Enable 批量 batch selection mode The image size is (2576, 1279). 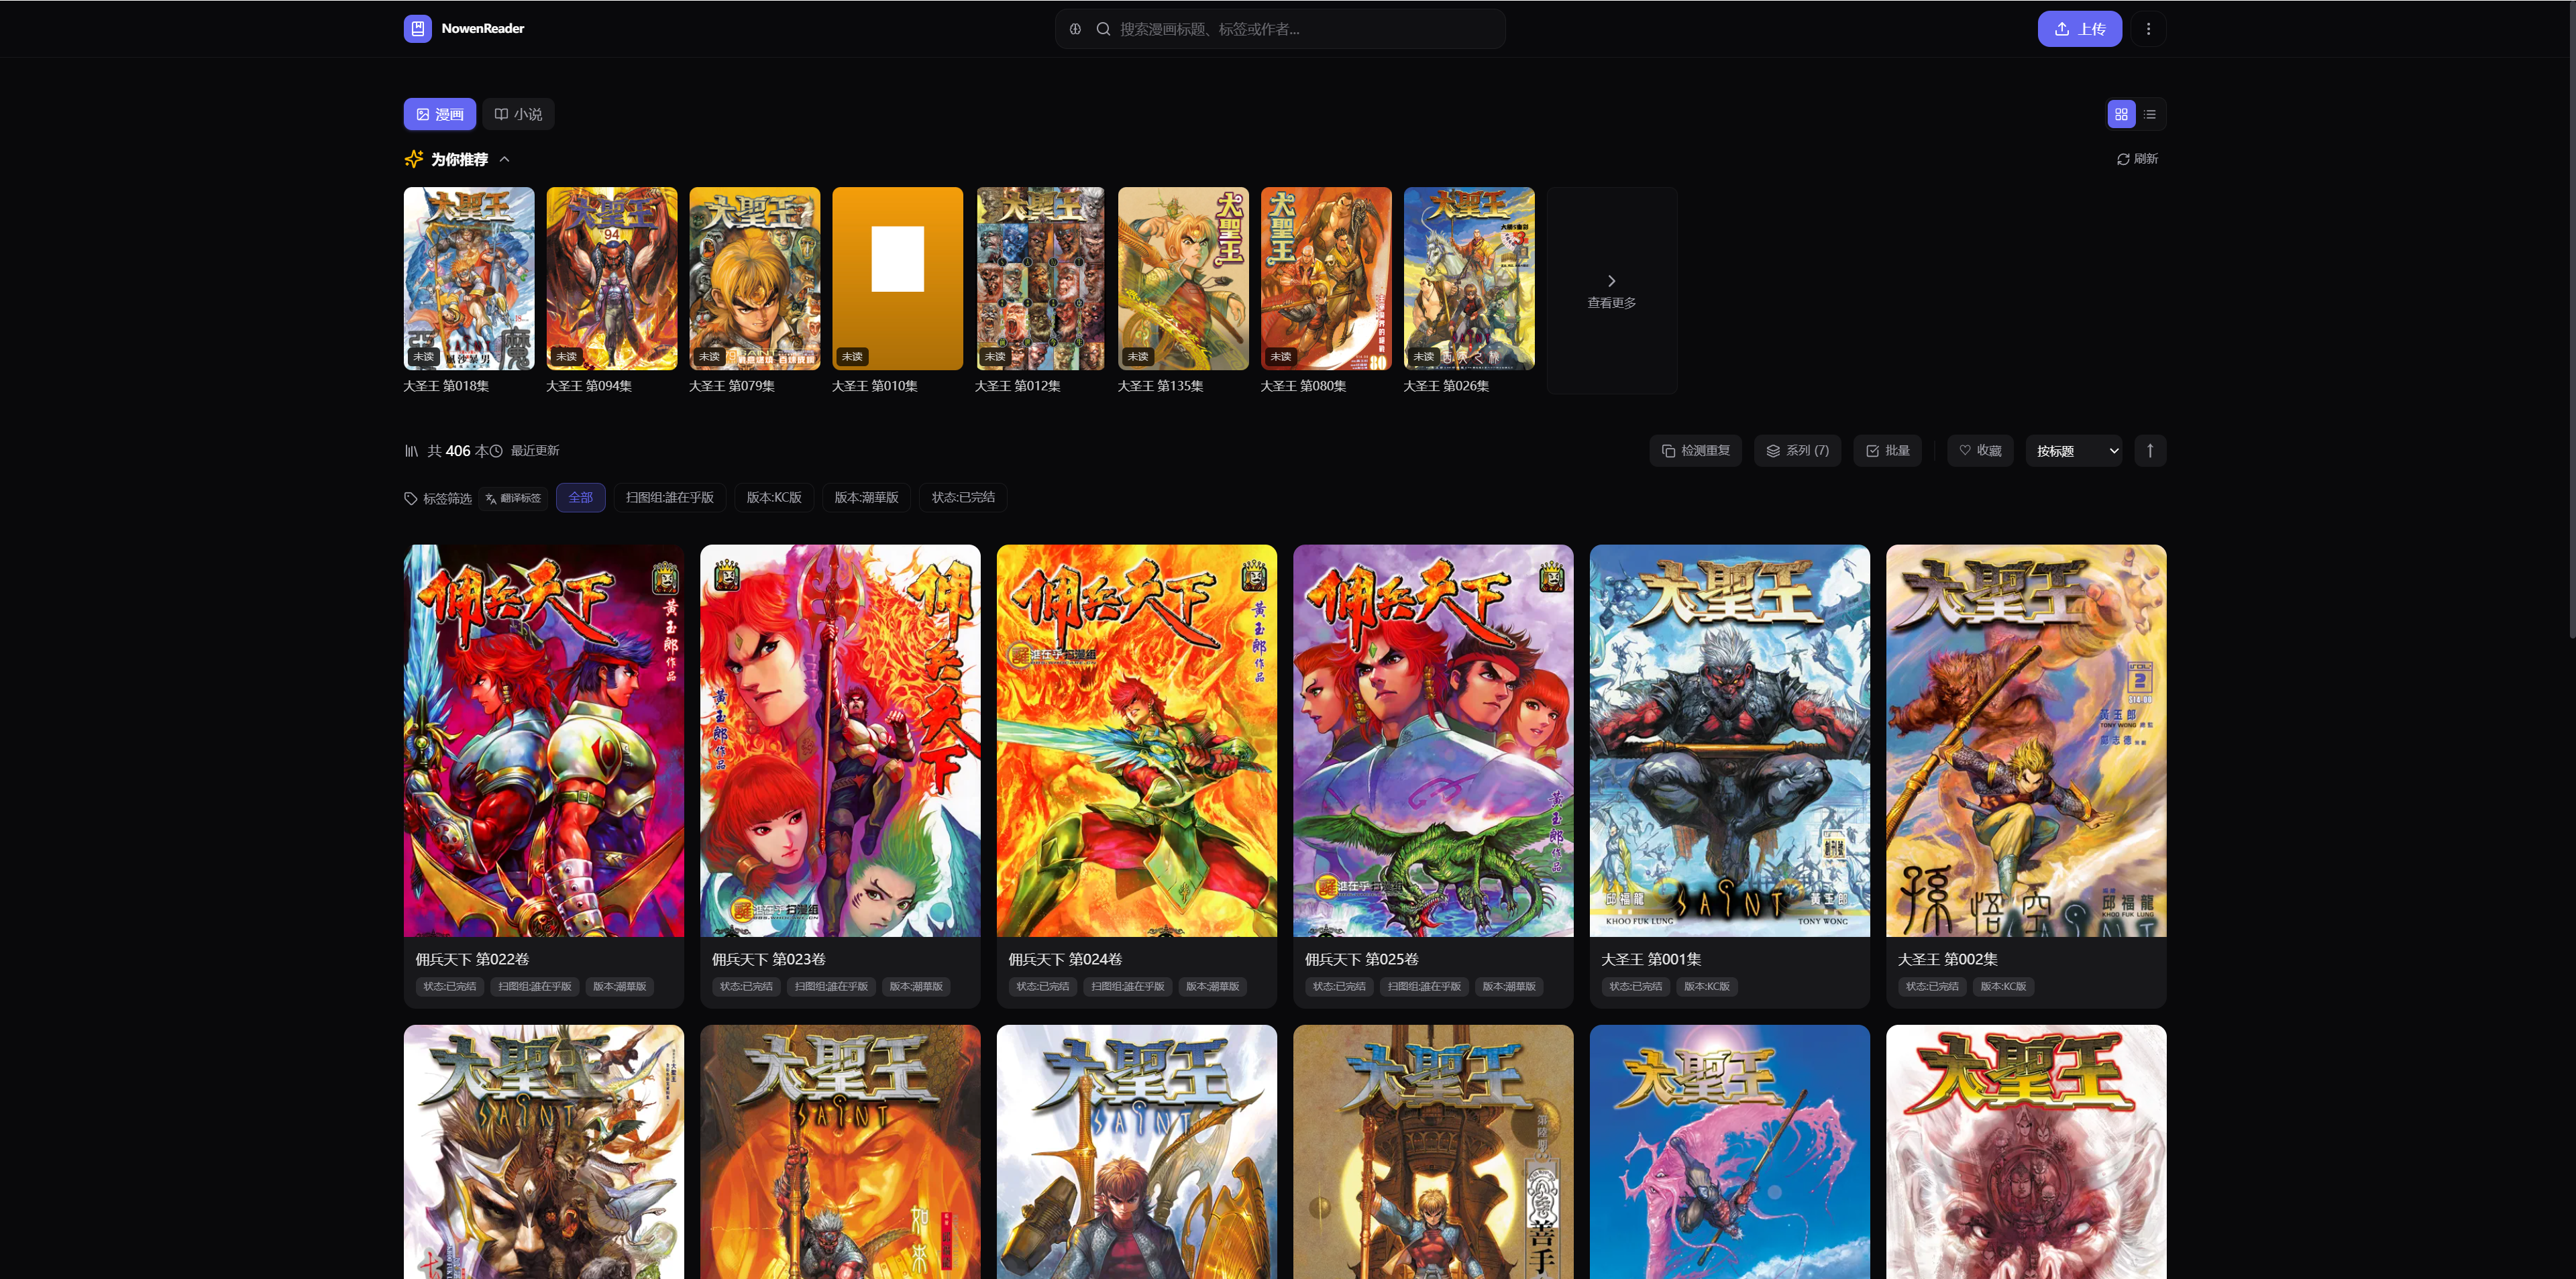click(x=1887, y=451)
